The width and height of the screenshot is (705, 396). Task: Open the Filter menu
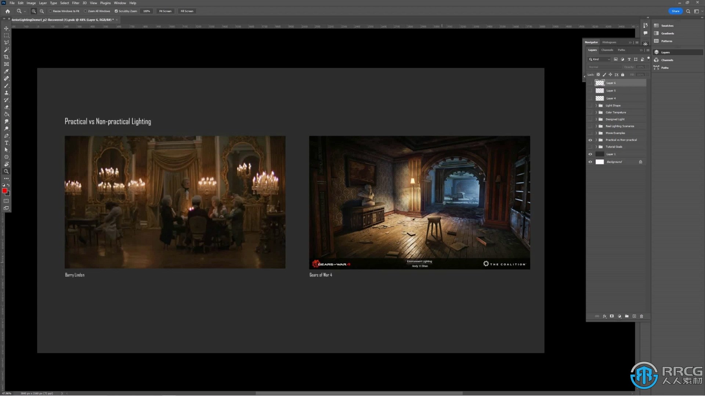pyautogui.click(x=76, y=3)
